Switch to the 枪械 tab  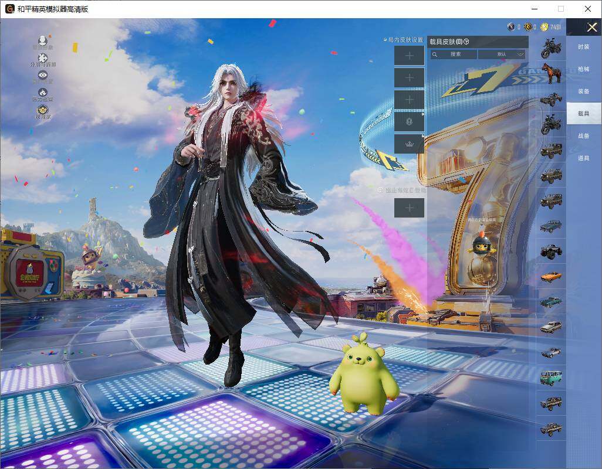coord(584,69)
